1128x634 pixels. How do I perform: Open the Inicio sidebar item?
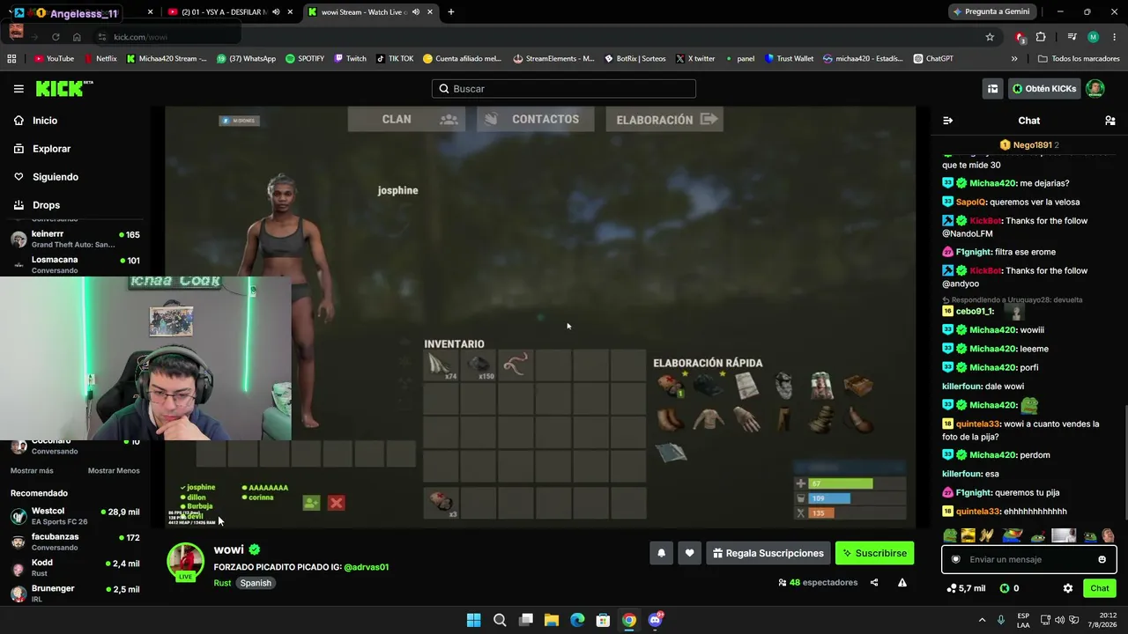point(45,121)
